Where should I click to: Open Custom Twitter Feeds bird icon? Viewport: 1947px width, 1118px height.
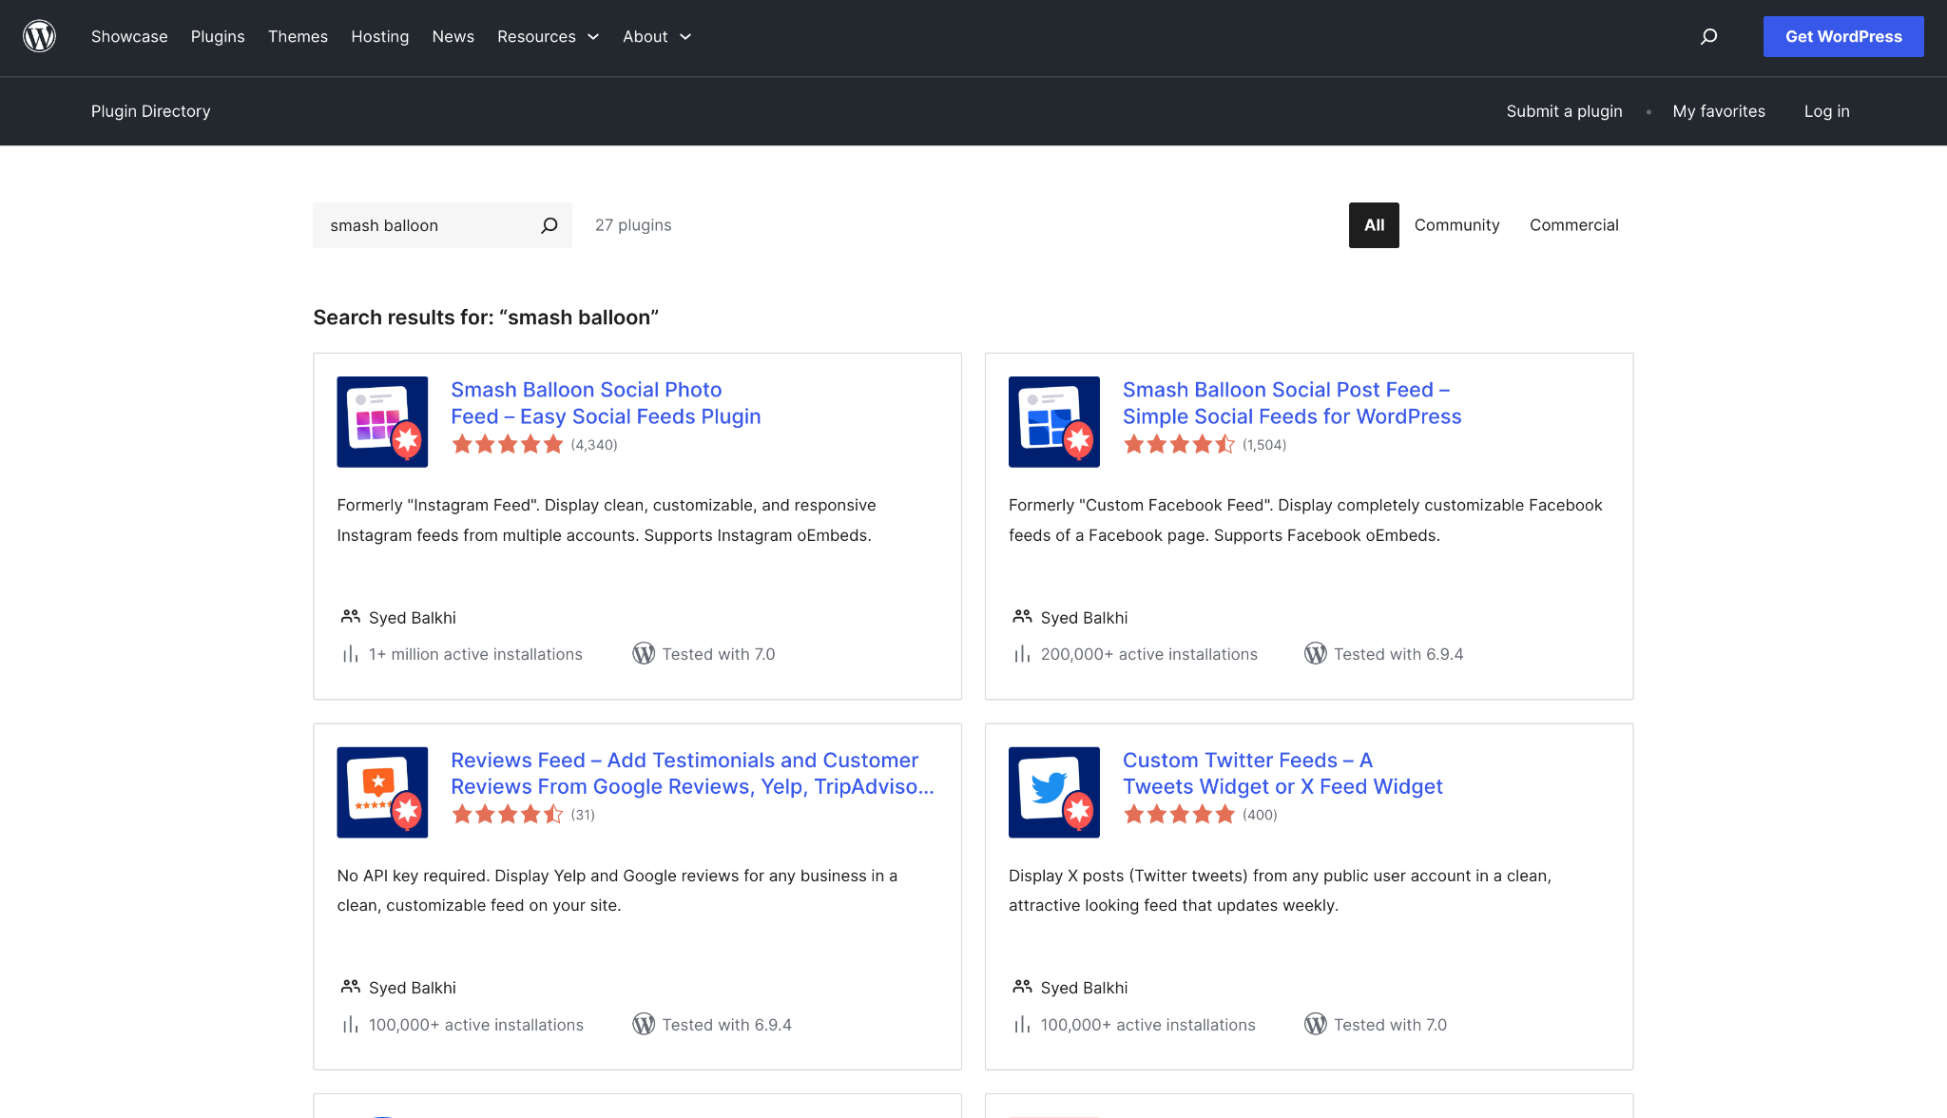coord(1053,792)
